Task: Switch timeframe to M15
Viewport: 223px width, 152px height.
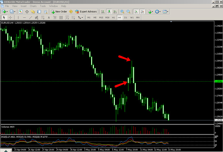Action: [101, 18]
